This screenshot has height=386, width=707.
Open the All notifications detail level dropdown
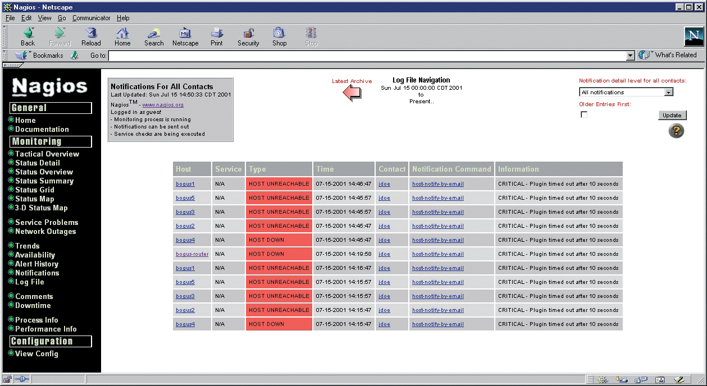click(626, 92)
